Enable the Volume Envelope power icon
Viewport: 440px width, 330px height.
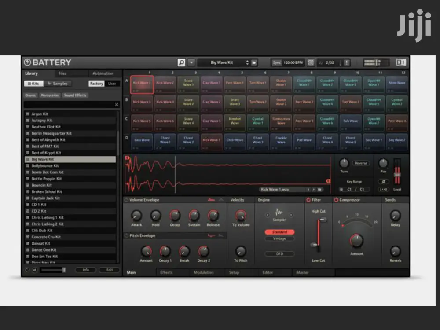pos(126,200)
